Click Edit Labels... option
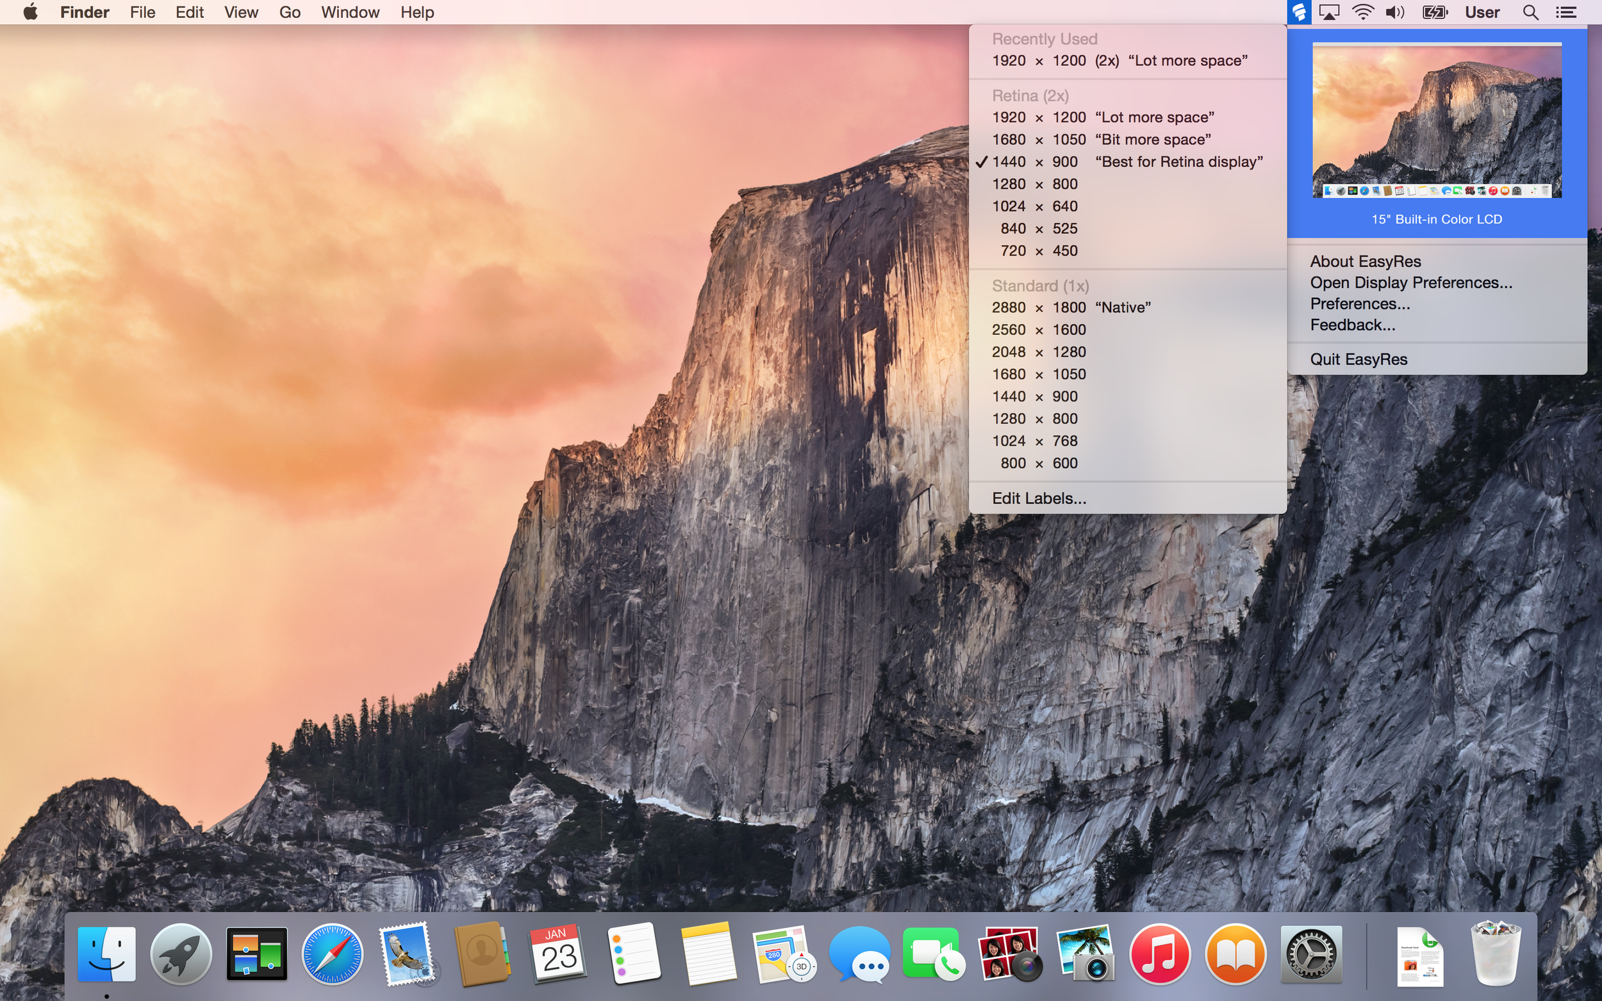1602x1001 pixels. 1039,498
